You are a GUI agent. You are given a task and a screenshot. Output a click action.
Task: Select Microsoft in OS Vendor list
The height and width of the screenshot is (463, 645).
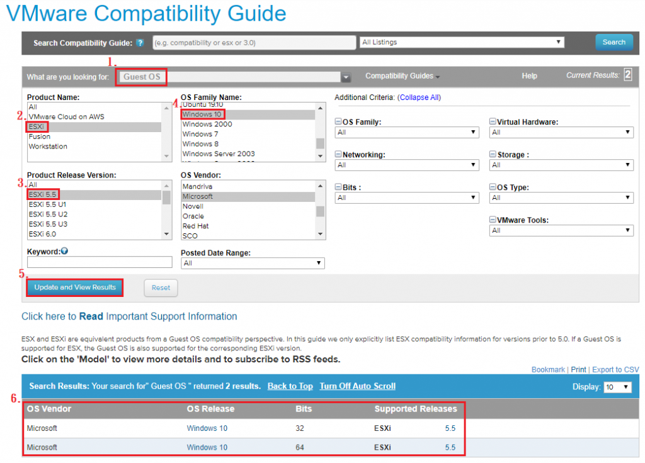click(248, 197)
